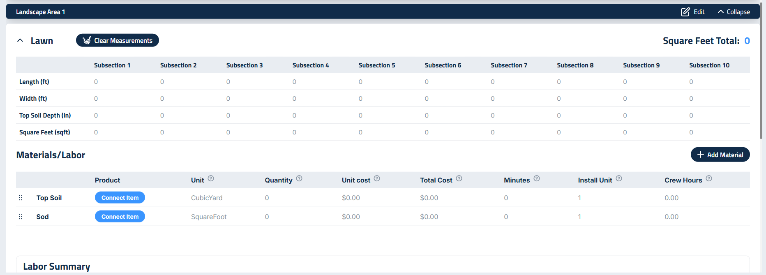Grab the Top Soil row drag handle
This screenshot has width=766, height=275.
[21, 198]
